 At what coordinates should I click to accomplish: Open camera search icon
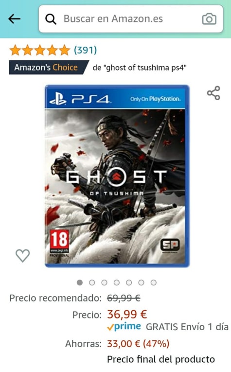click(209, 19)
